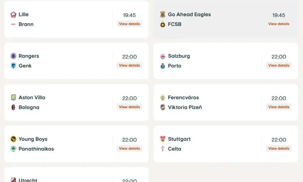The height and width of the screenshot is (182, 303).
Task: Click the FCSB club crest icon
Action: pos(163,24)
